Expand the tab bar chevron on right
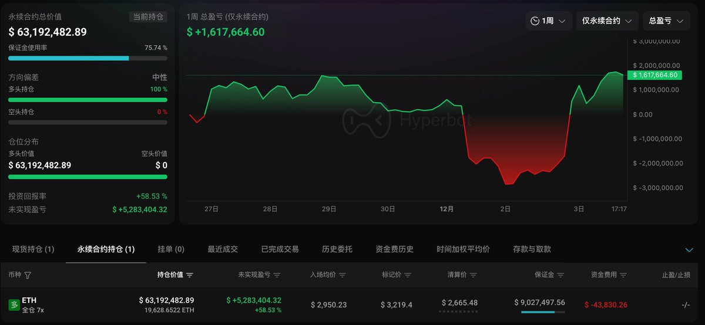 [x=689, y=250]
